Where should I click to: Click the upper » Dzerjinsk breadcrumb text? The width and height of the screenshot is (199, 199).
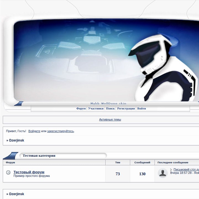point(15,140)
